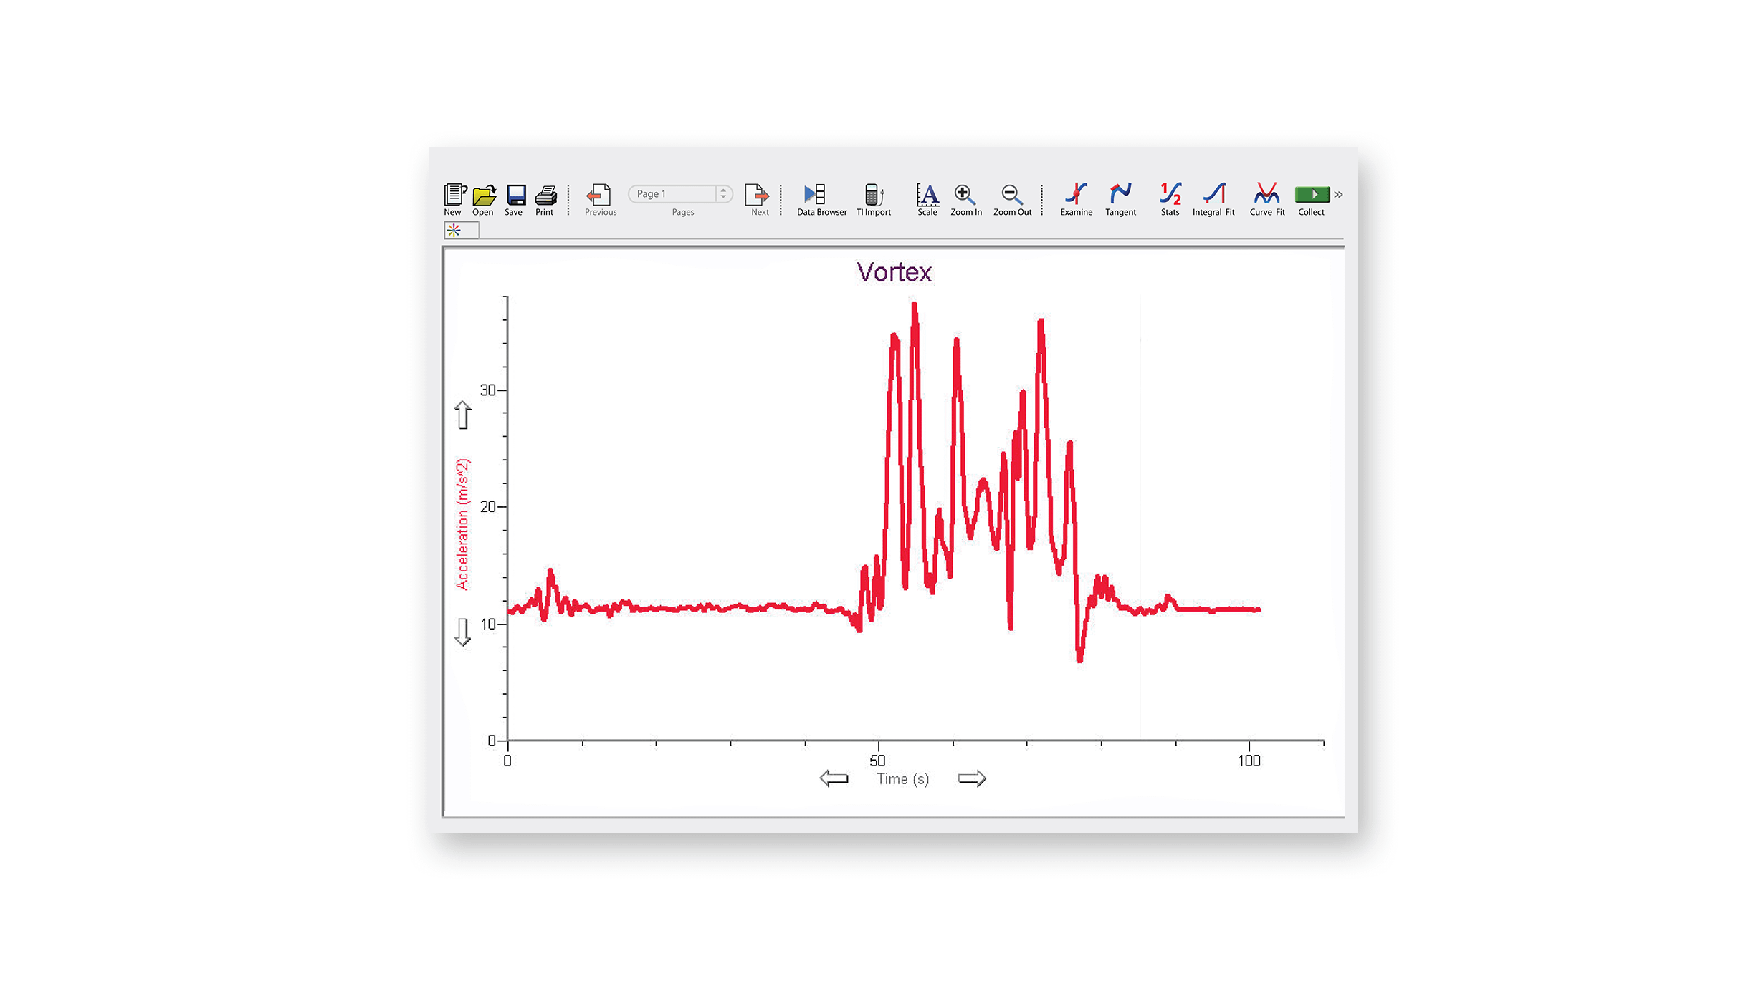Screen dimensions: 1751x984
Task: Click the TI Import calculator icon
Action: click(873, 195)
